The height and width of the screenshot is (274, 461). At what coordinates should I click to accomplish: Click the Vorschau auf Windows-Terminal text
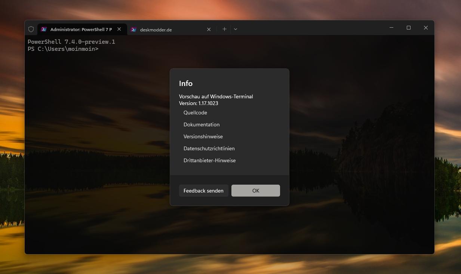[216, 96]
